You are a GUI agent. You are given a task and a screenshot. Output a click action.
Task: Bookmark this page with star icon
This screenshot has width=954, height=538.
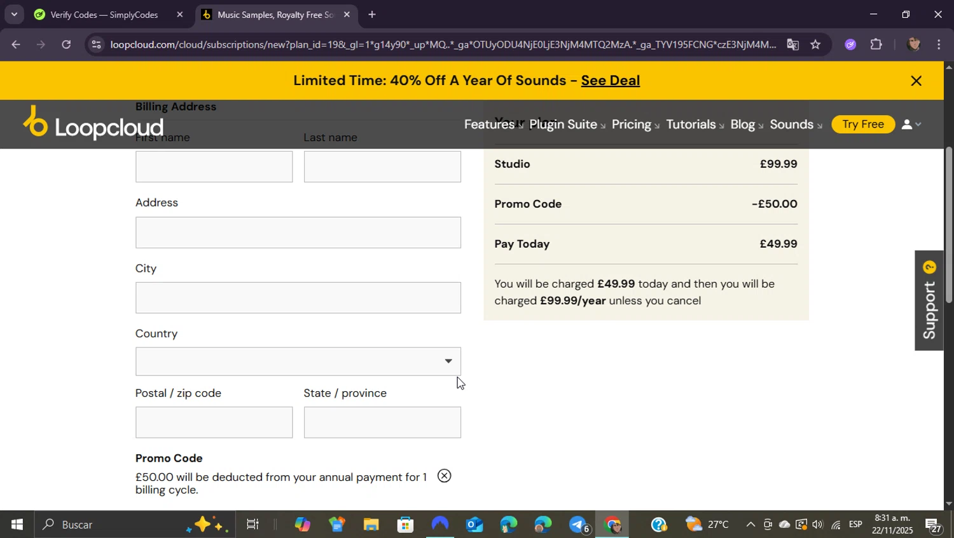(x=815, y=44)
